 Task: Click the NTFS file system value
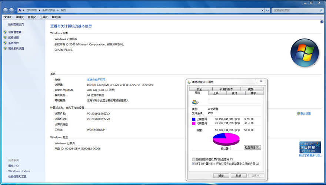click(210, 113)
